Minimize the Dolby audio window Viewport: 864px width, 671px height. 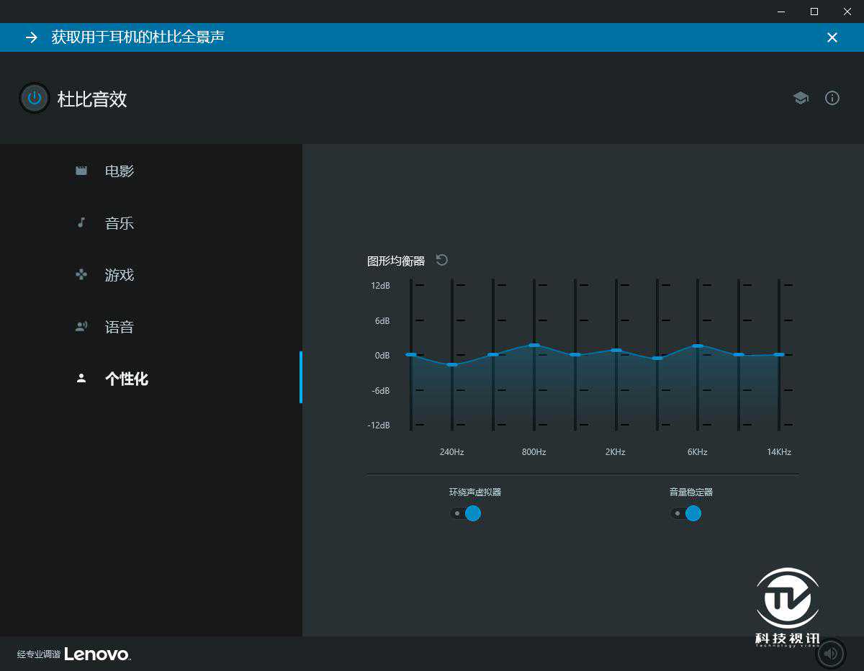click(x=781, y=12)
